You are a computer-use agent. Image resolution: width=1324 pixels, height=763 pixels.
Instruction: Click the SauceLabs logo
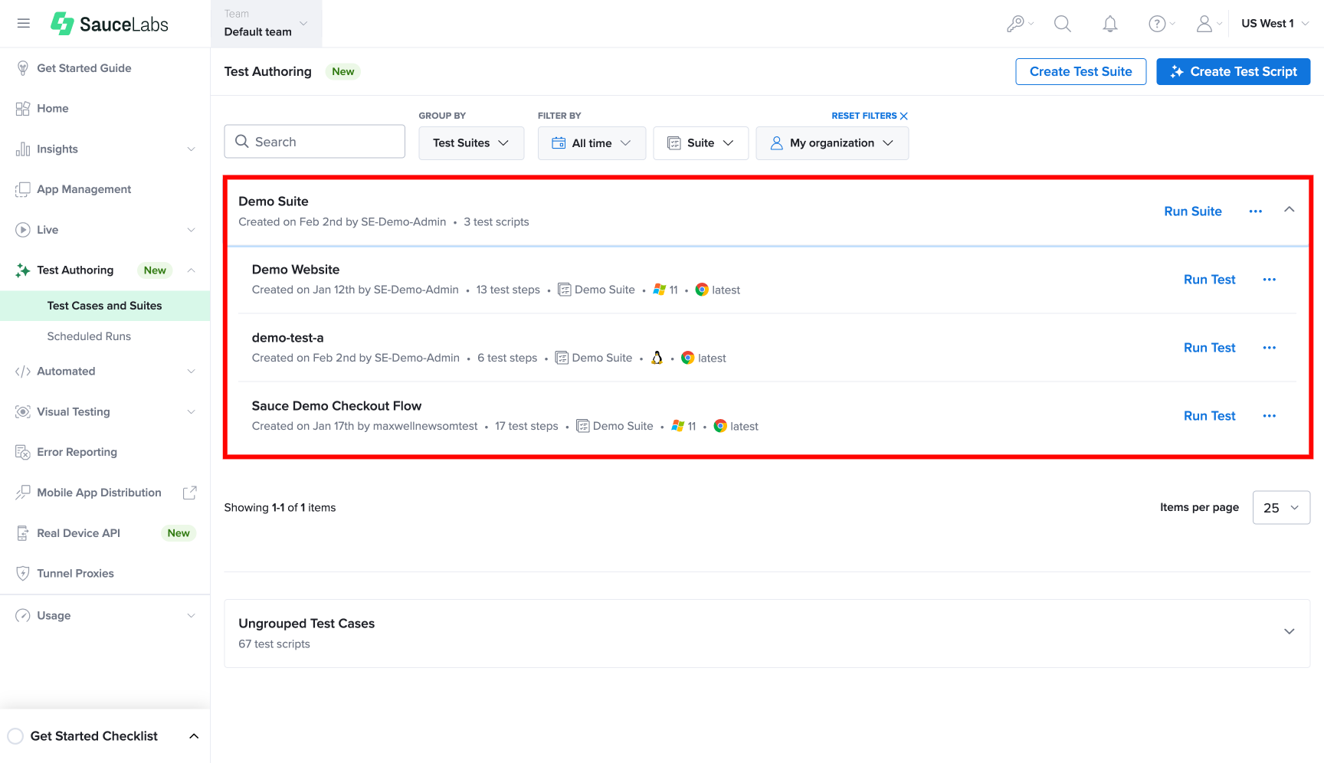[110, 24]
